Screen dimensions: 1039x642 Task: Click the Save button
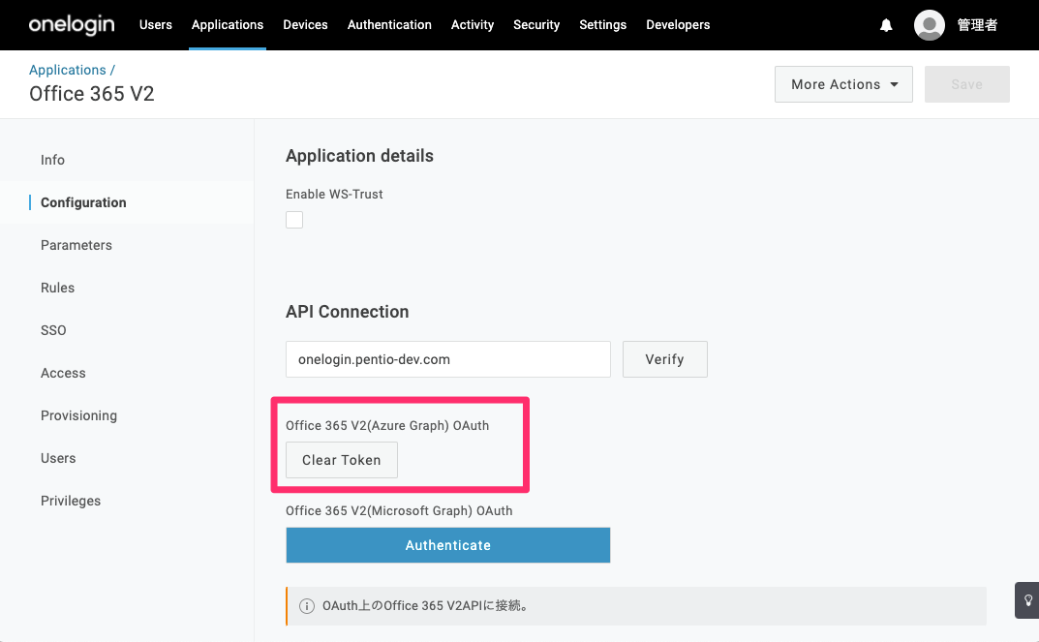pyautogui.click(x=966, y=84)
